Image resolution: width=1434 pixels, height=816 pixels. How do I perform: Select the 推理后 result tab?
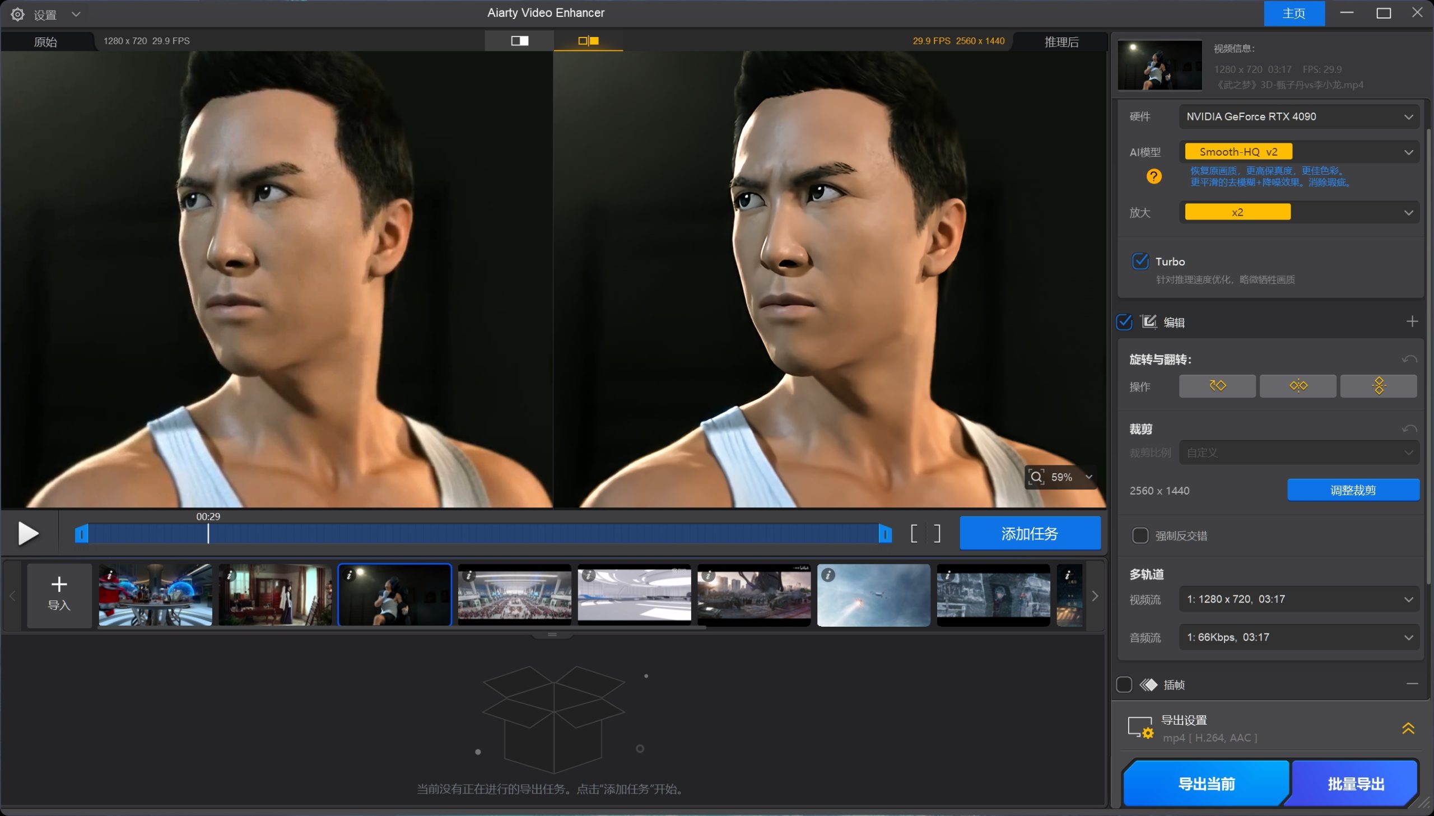click(1061, 41)
